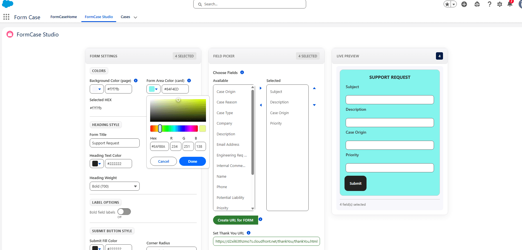Click the R value 234 field
Screen dimensions: 522x250
click(x=176, y=146)
